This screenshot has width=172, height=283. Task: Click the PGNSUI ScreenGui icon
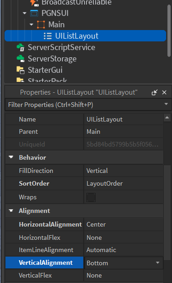(34, 13)
